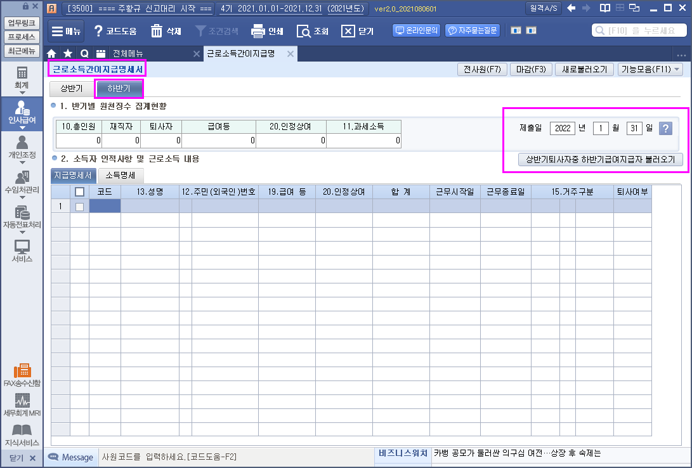Click the home icon tab

pyautogui.click(x=51, y=54)
